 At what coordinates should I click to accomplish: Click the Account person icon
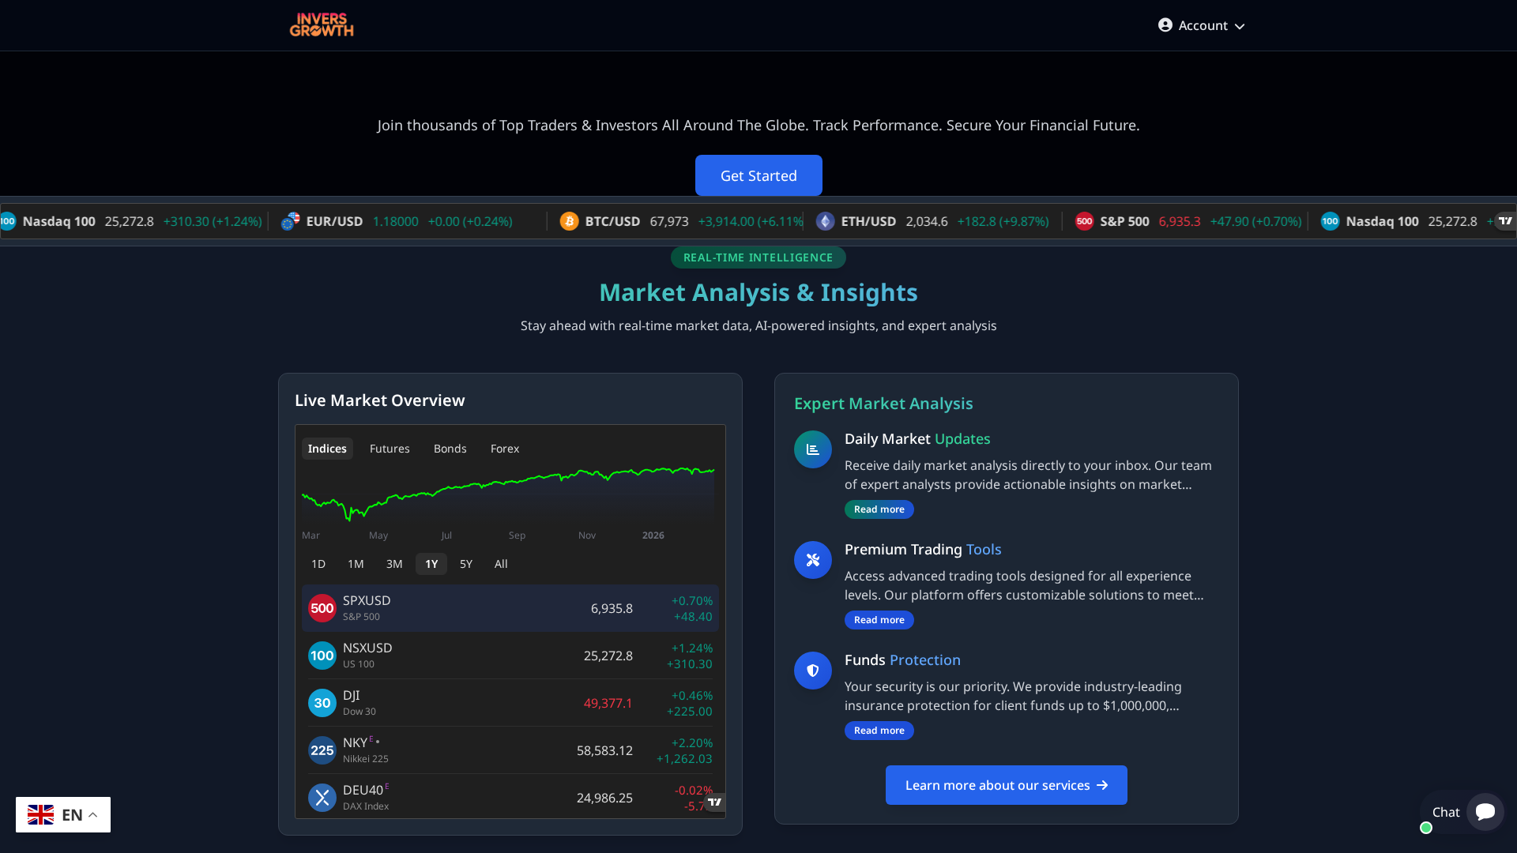pyautogui.click(x=1165, y=24)
